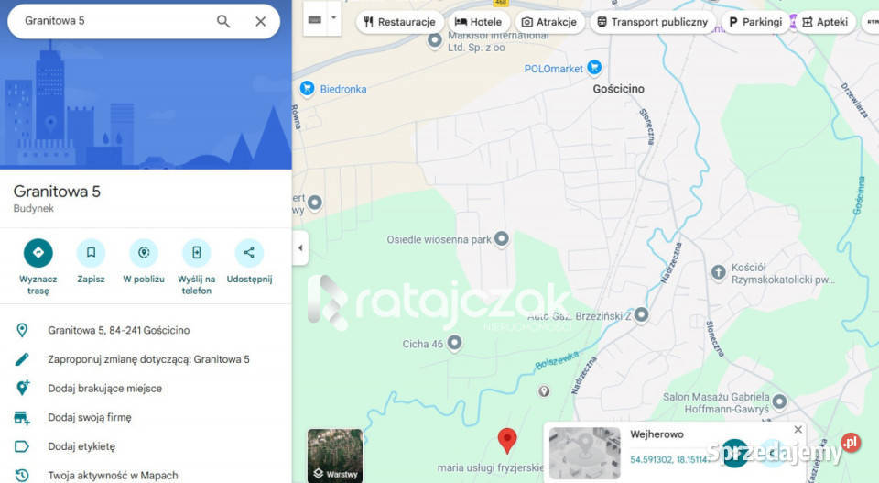Open W pobliżu nearby search
The width and height of the screenshot is (879, 483).
[144, 253]
